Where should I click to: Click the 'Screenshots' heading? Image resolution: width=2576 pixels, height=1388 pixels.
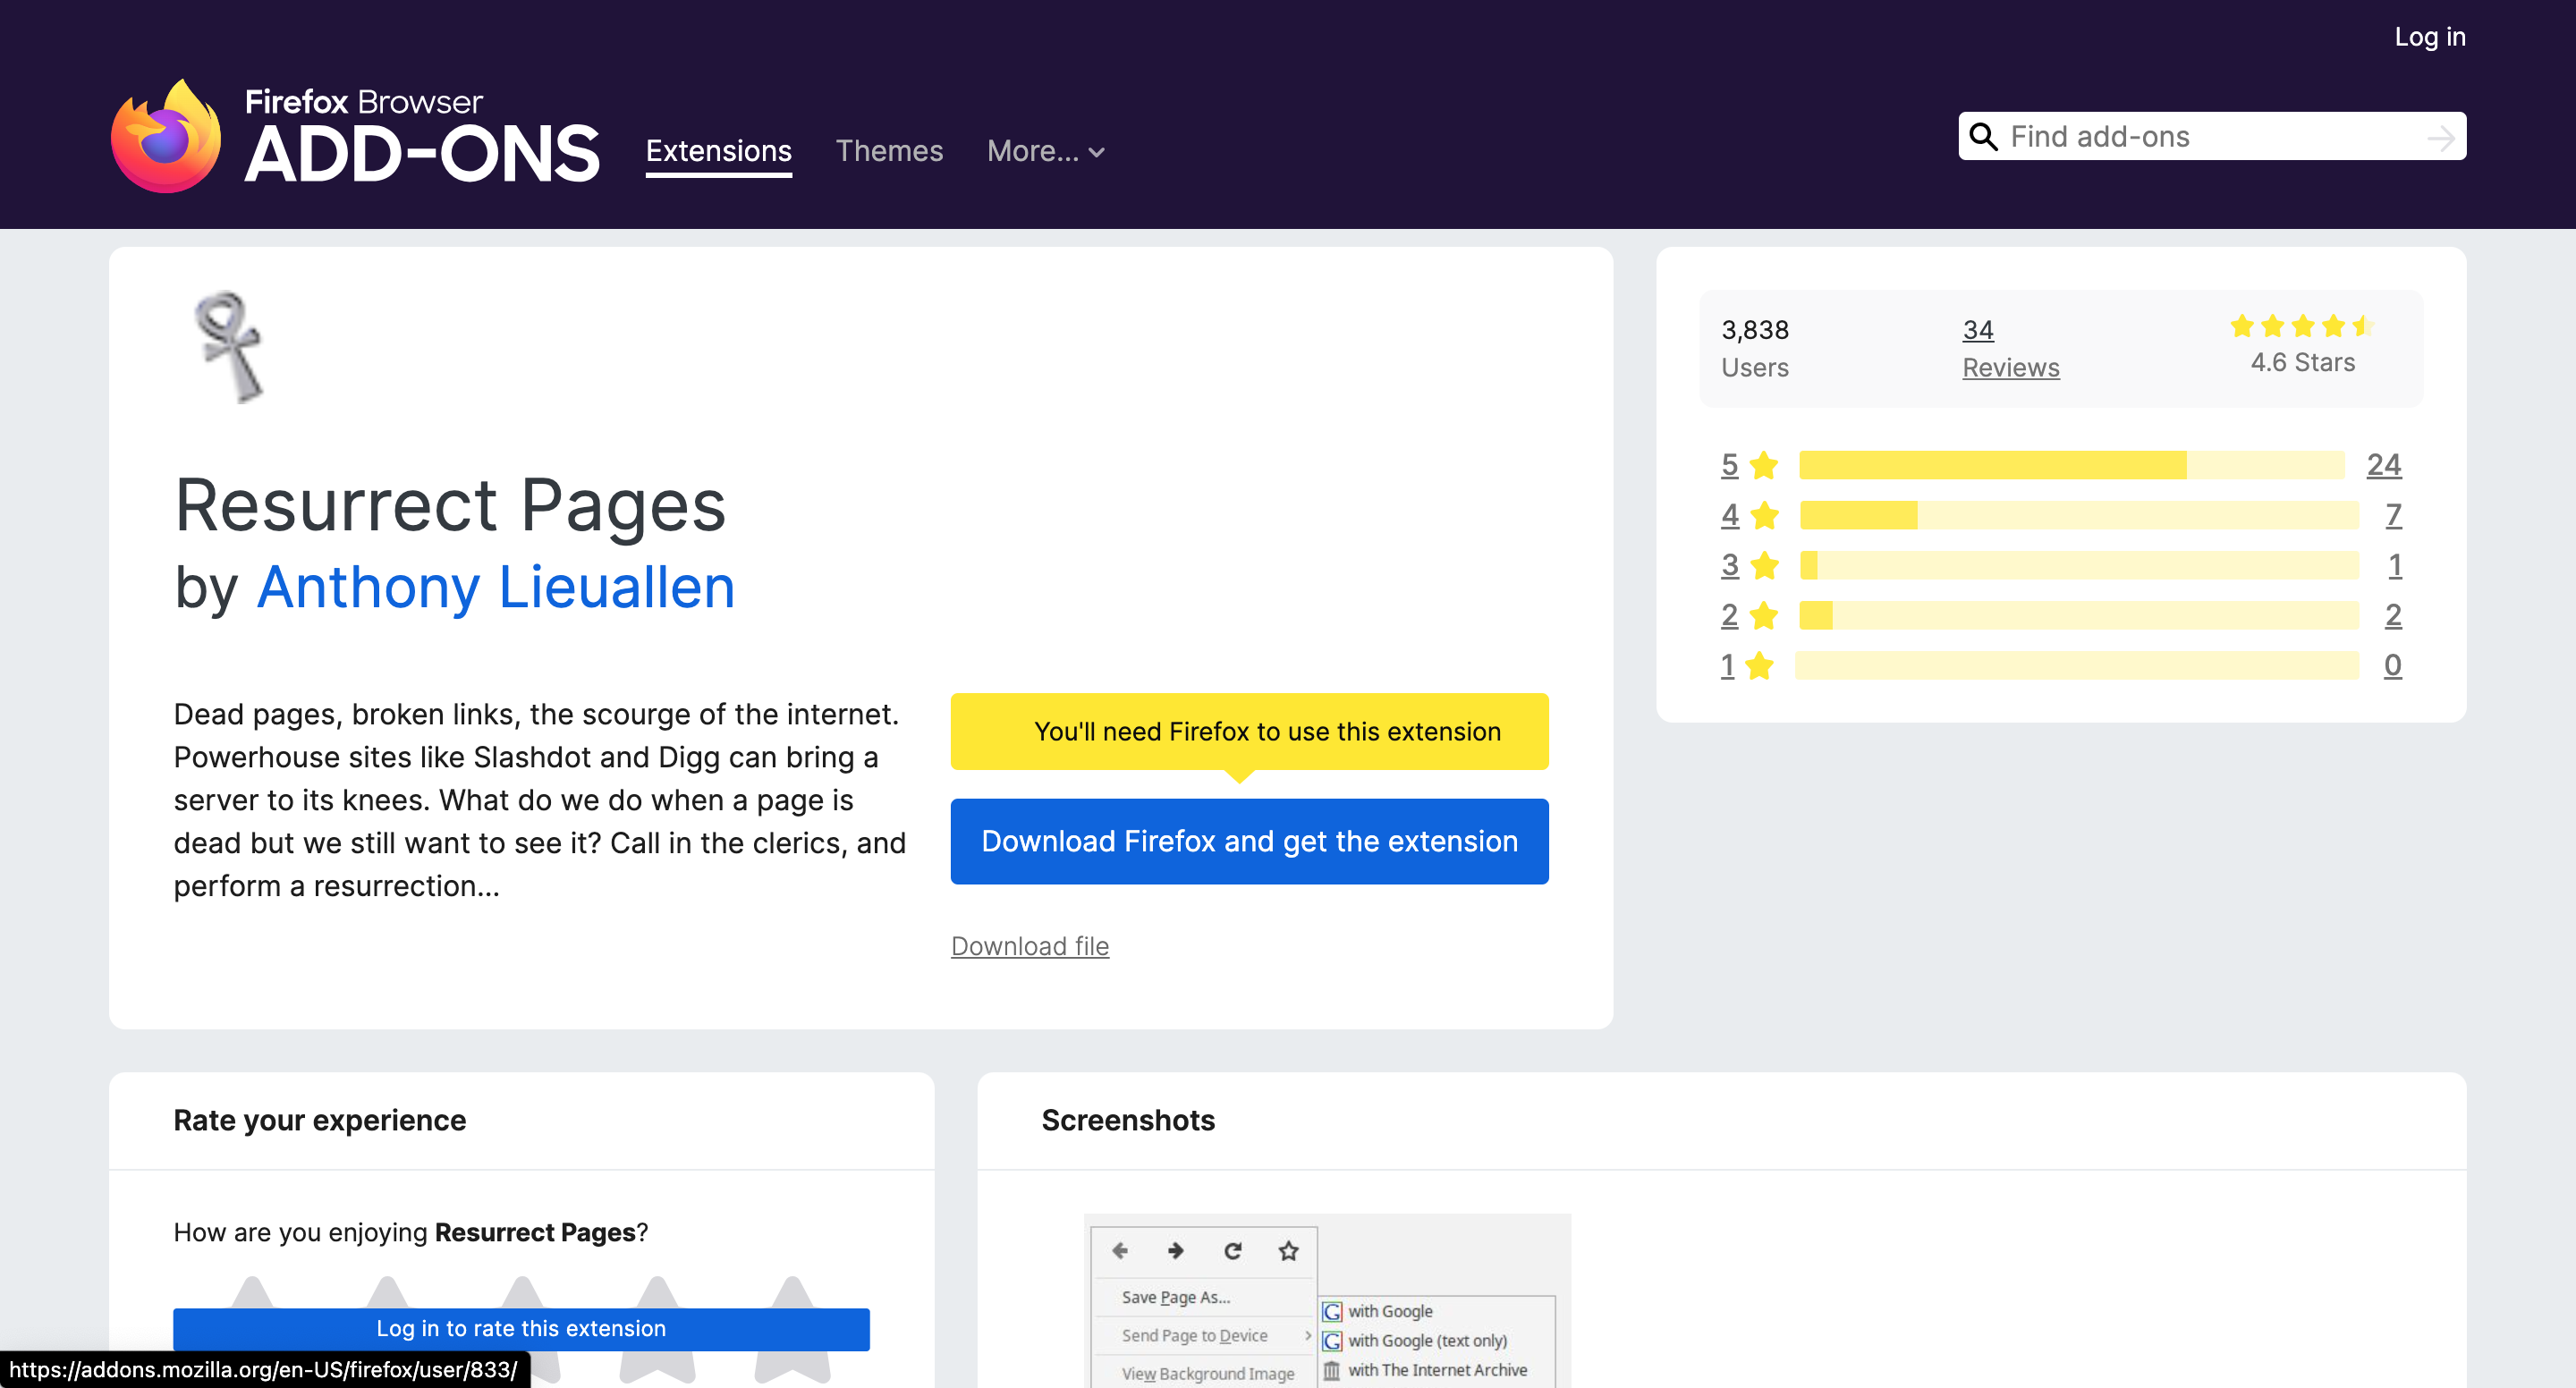[x=1128, y=1120]
